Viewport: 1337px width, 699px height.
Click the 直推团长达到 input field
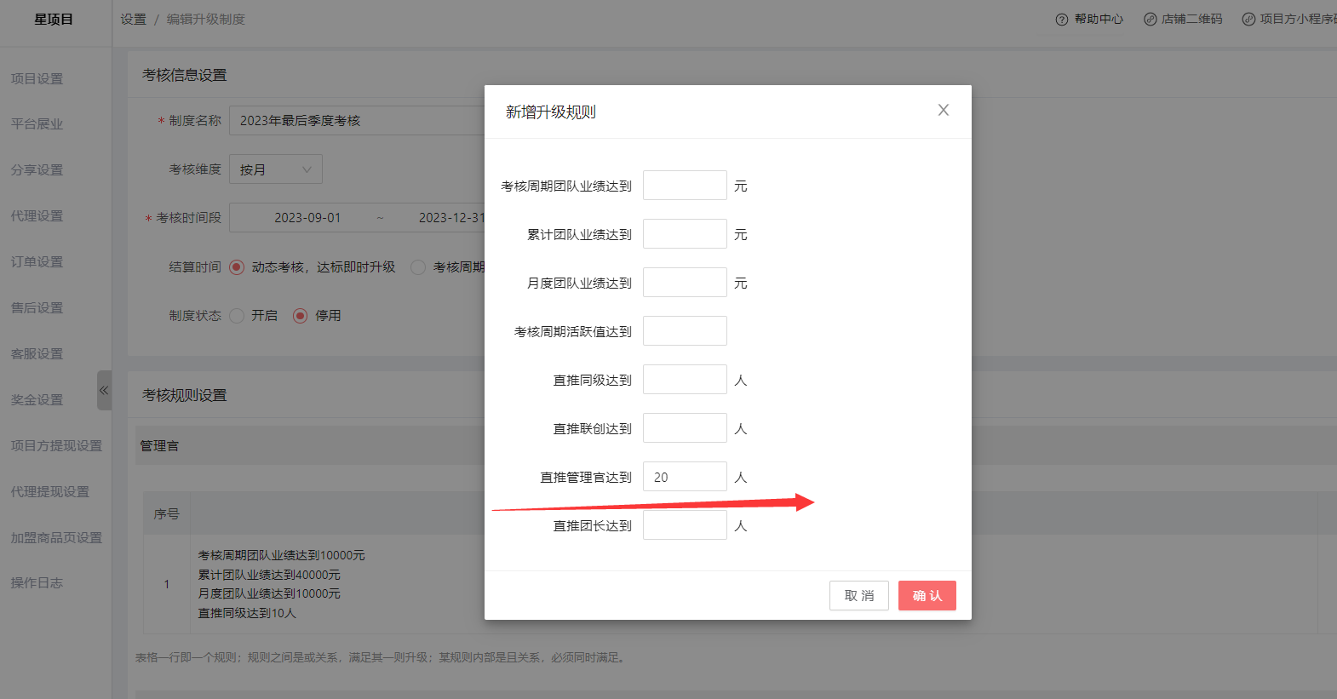click(x=684, y=525)
